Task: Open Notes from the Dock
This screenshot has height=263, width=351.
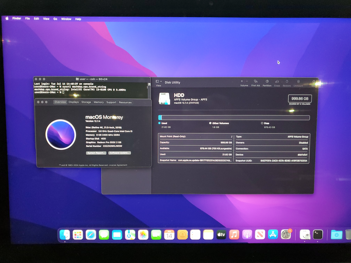Action: (208, 235)
